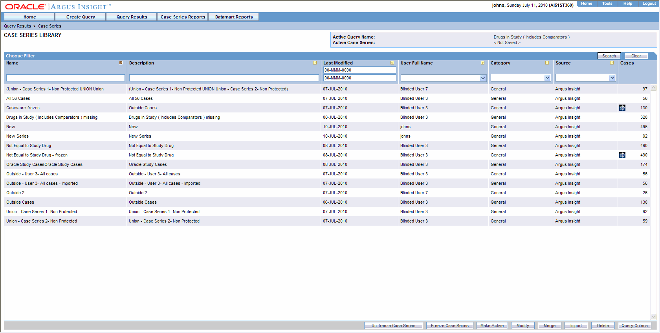Select 'Oracle Study CasesOracle Study Cases' row name
This screenshot has height=333, width=660.
(44, 164)
